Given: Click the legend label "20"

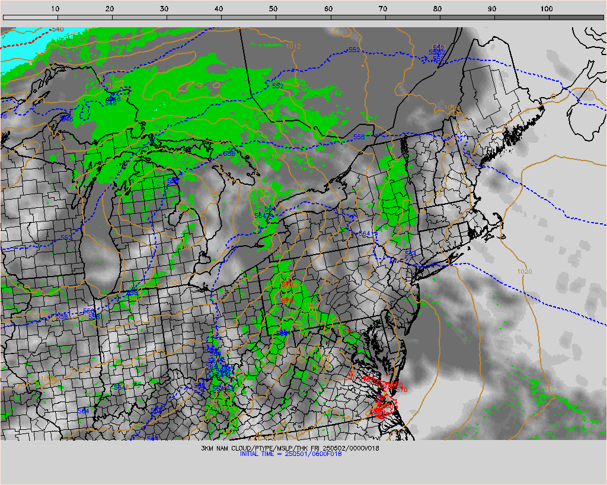Looking at the screenshot, I should point(110,8).
